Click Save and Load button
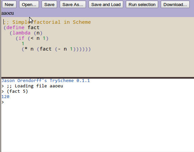The height and width of the screenshot is (152, 194). [x=106, y=4]
